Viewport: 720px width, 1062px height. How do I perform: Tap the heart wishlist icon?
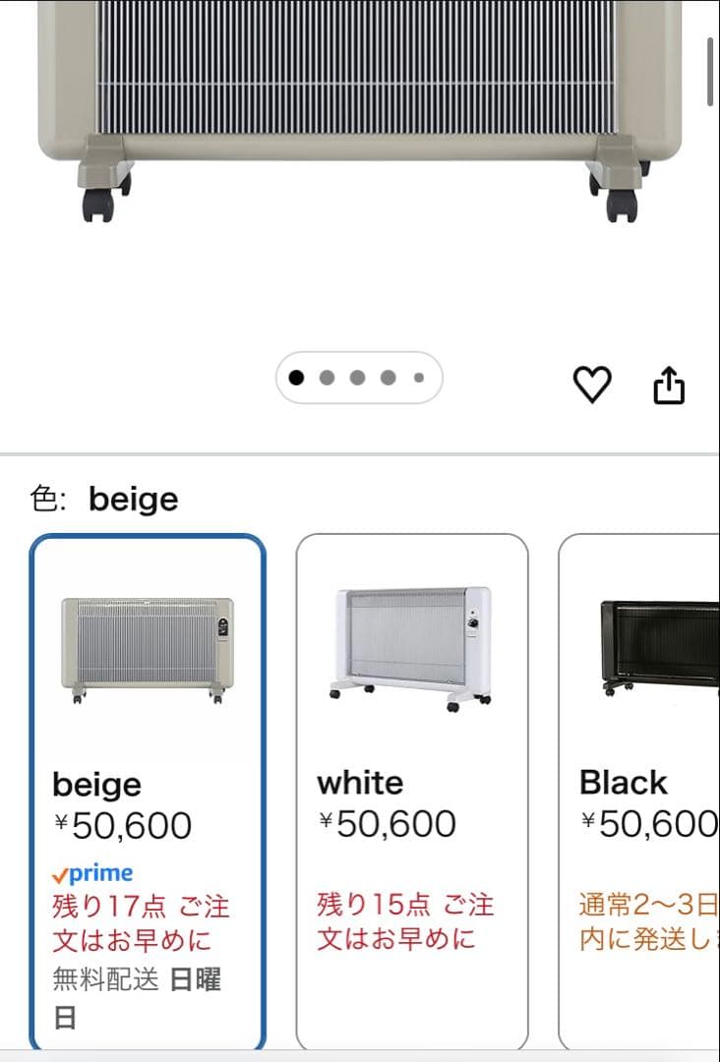(592, 384)
